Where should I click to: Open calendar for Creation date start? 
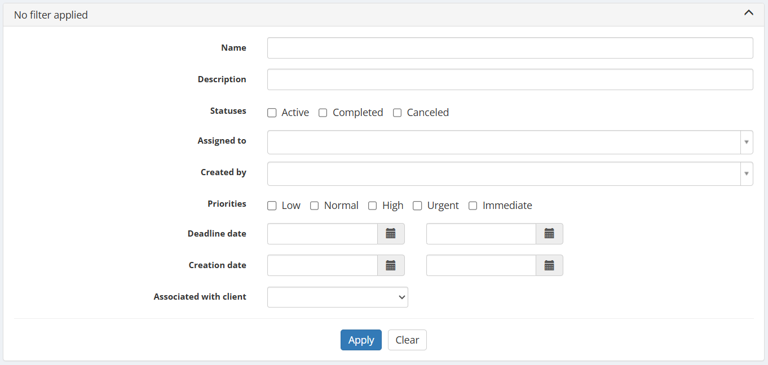tap(391, 265)
